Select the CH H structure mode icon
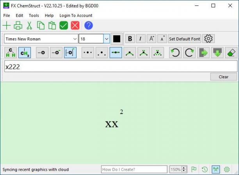Image resolution: width=239 pixels, height=175 pixels. click(x=11, y=53)
